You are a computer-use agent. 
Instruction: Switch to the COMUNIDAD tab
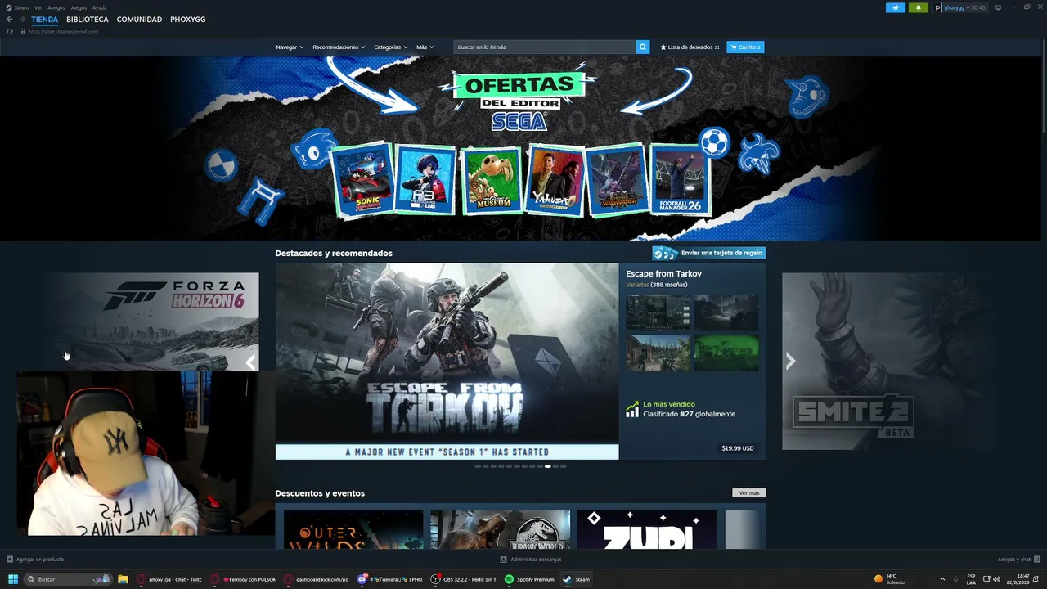click(139, 20)
